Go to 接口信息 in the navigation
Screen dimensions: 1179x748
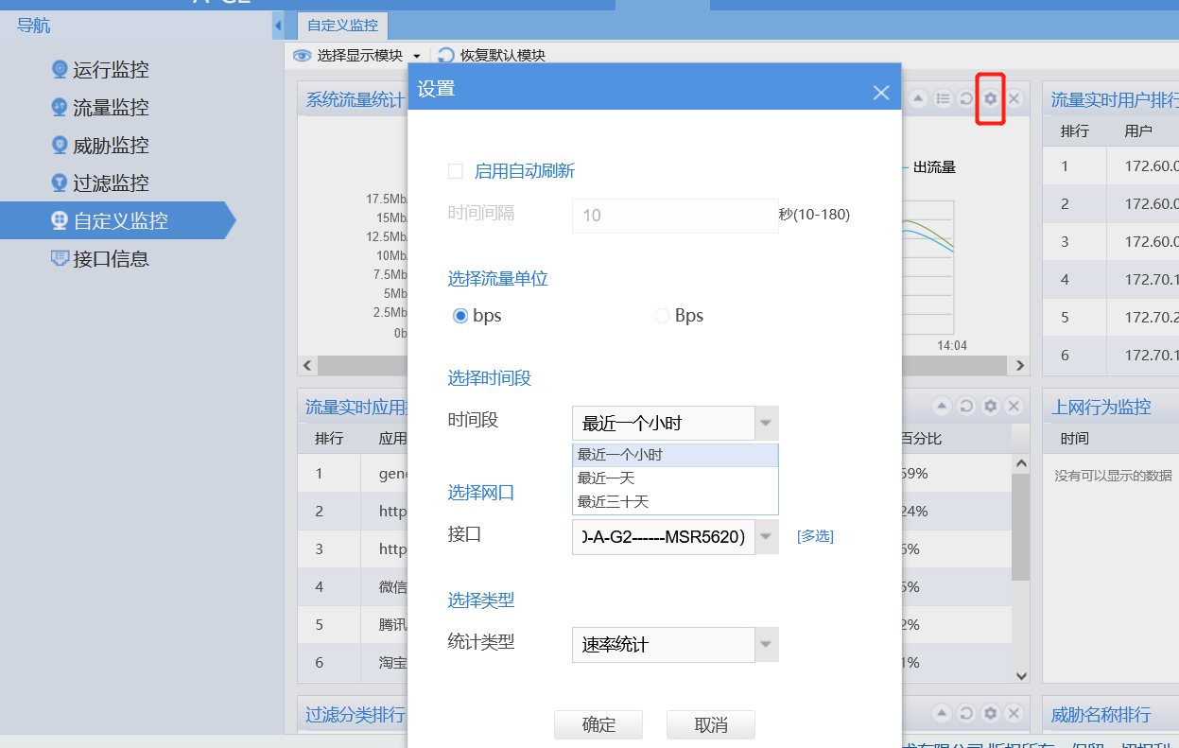111,259
